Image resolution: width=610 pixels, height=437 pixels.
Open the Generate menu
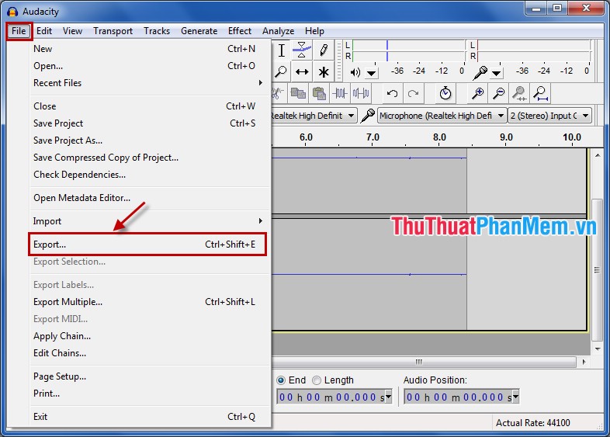(x=199, y=31)
